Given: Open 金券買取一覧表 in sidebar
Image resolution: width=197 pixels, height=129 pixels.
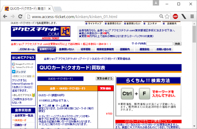Looking at the screenshot, I should tap(24, 116).
